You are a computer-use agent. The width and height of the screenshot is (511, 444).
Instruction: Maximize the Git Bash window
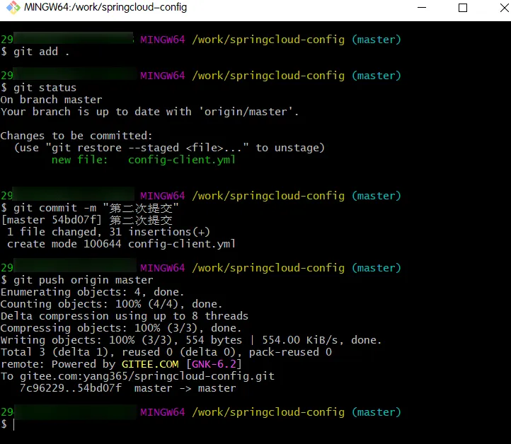463,8
